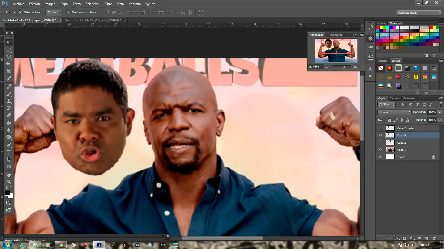Select the Blur tool
Image resolution: width=444 pixels, height=249 pixels.
[x=9, y=130]
